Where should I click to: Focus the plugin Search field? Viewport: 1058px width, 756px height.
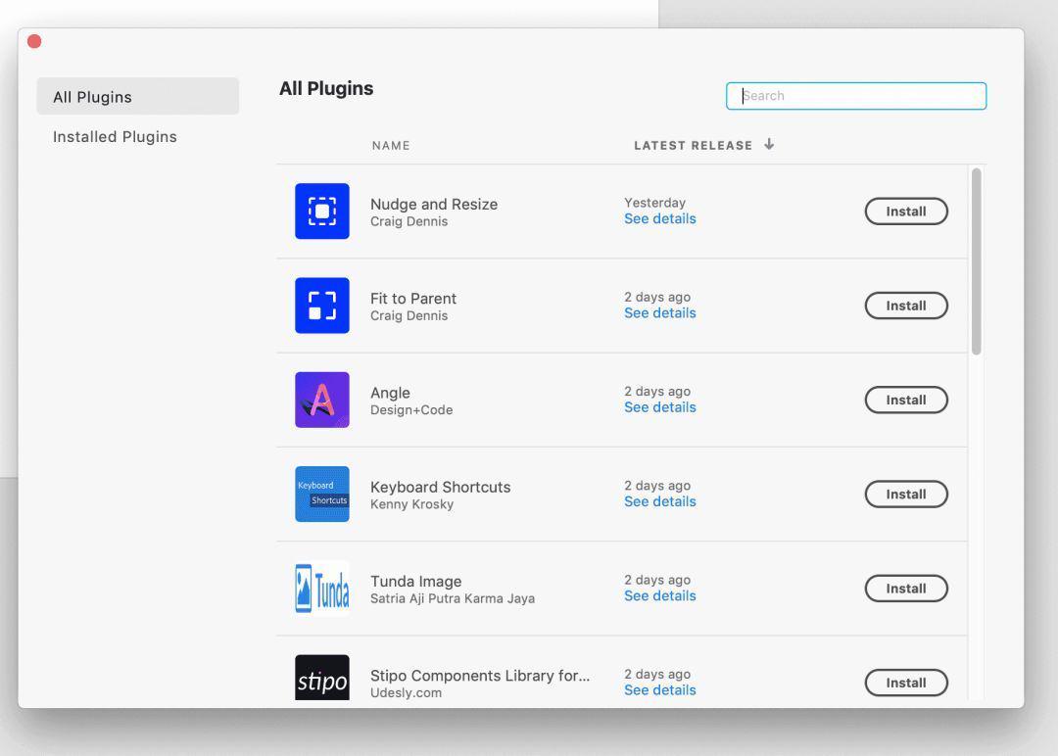pyautogui.click(x=856, y=96)
